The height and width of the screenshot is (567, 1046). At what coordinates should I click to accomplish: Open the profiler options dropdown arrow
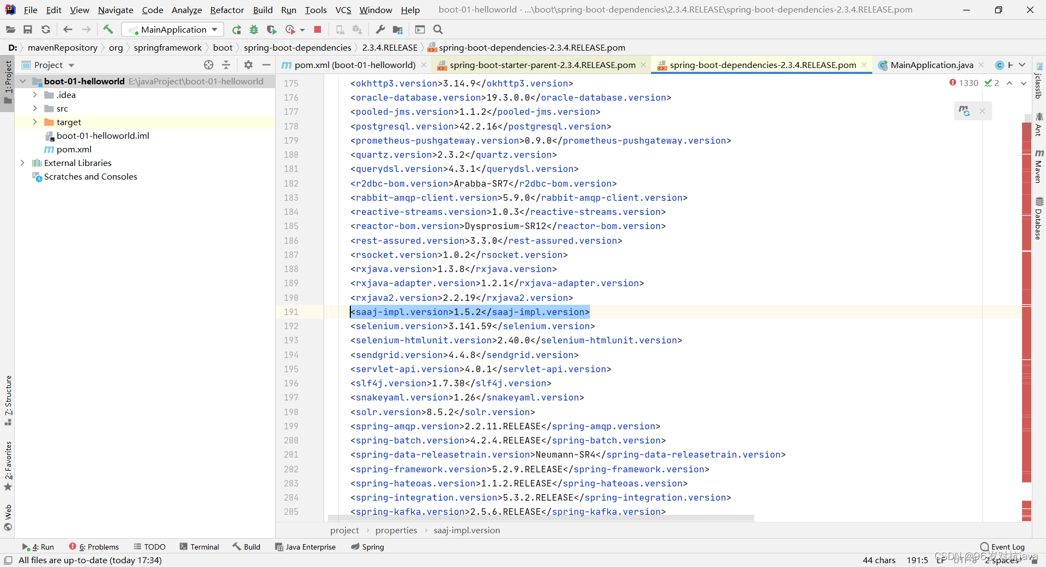(302, 30)
